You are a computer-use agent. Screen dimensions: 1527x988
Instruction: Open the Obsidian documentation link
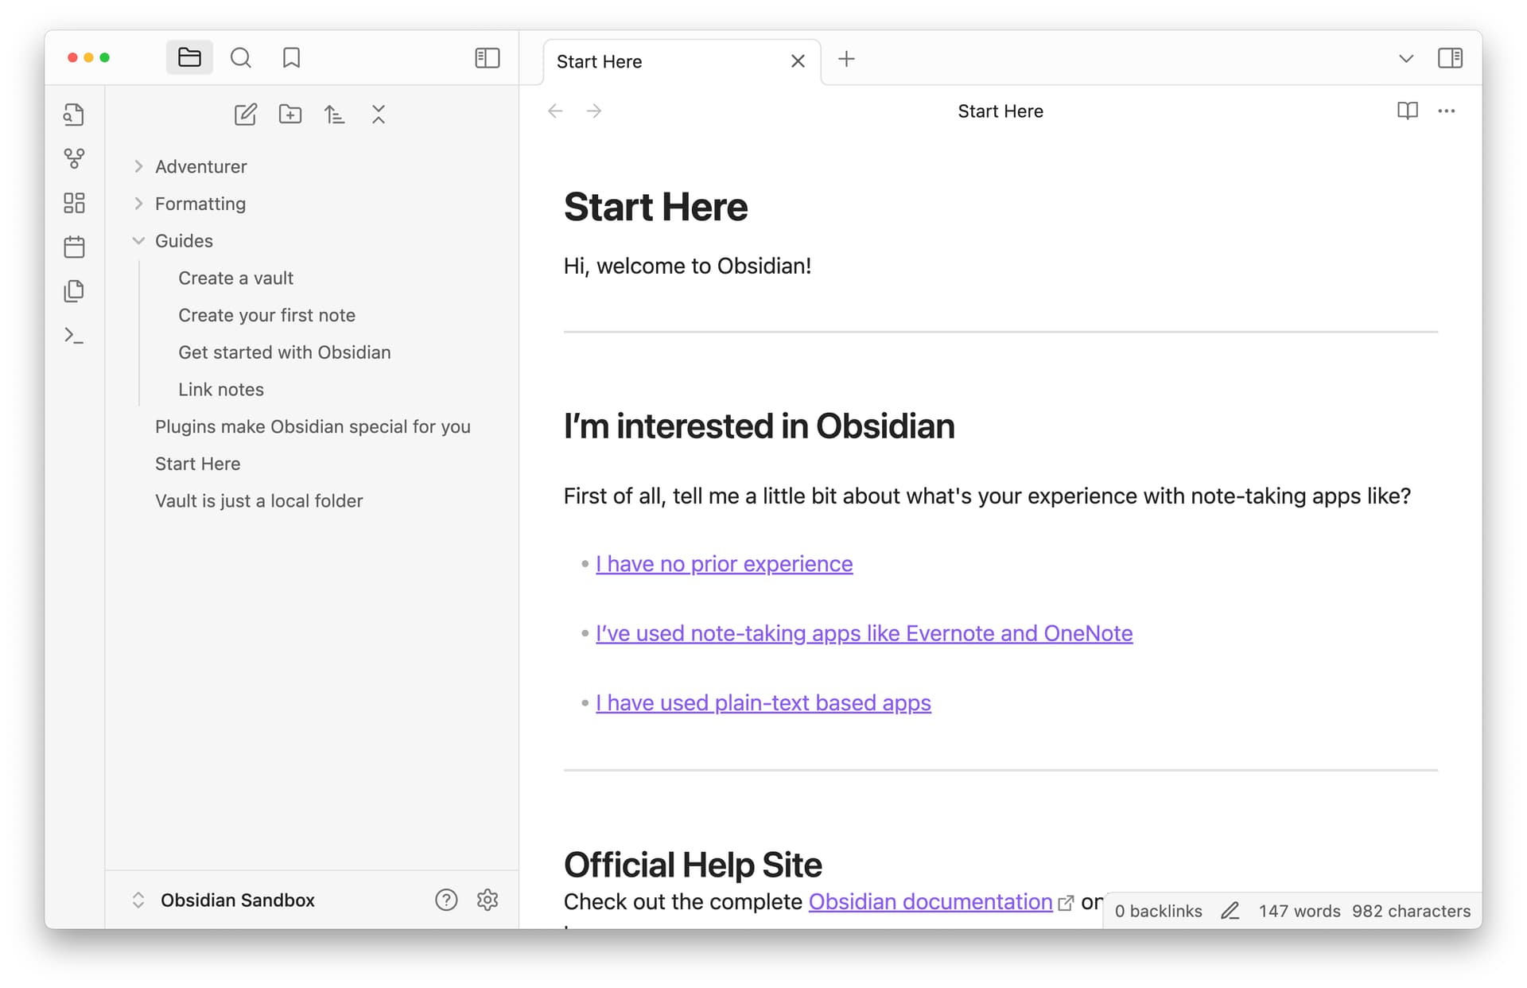tap(930, 902)
